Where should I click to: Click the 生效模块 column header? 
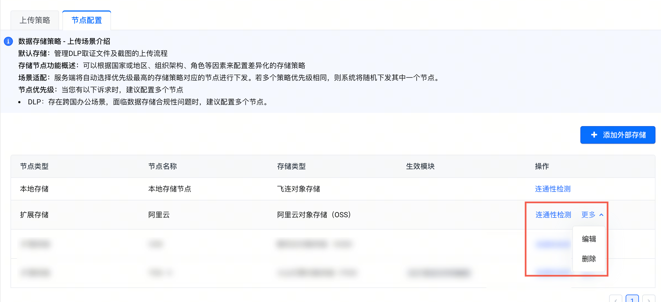click(x=420, y=166)
